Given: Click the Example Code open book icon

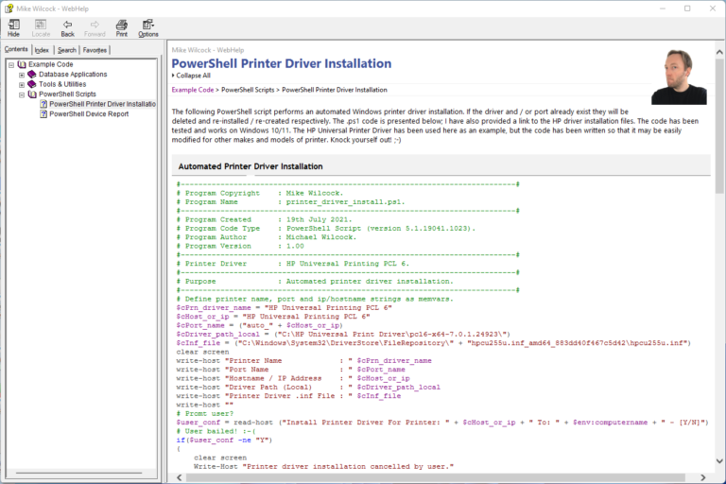Looking at the screenshot, I should tap(22, 64).
